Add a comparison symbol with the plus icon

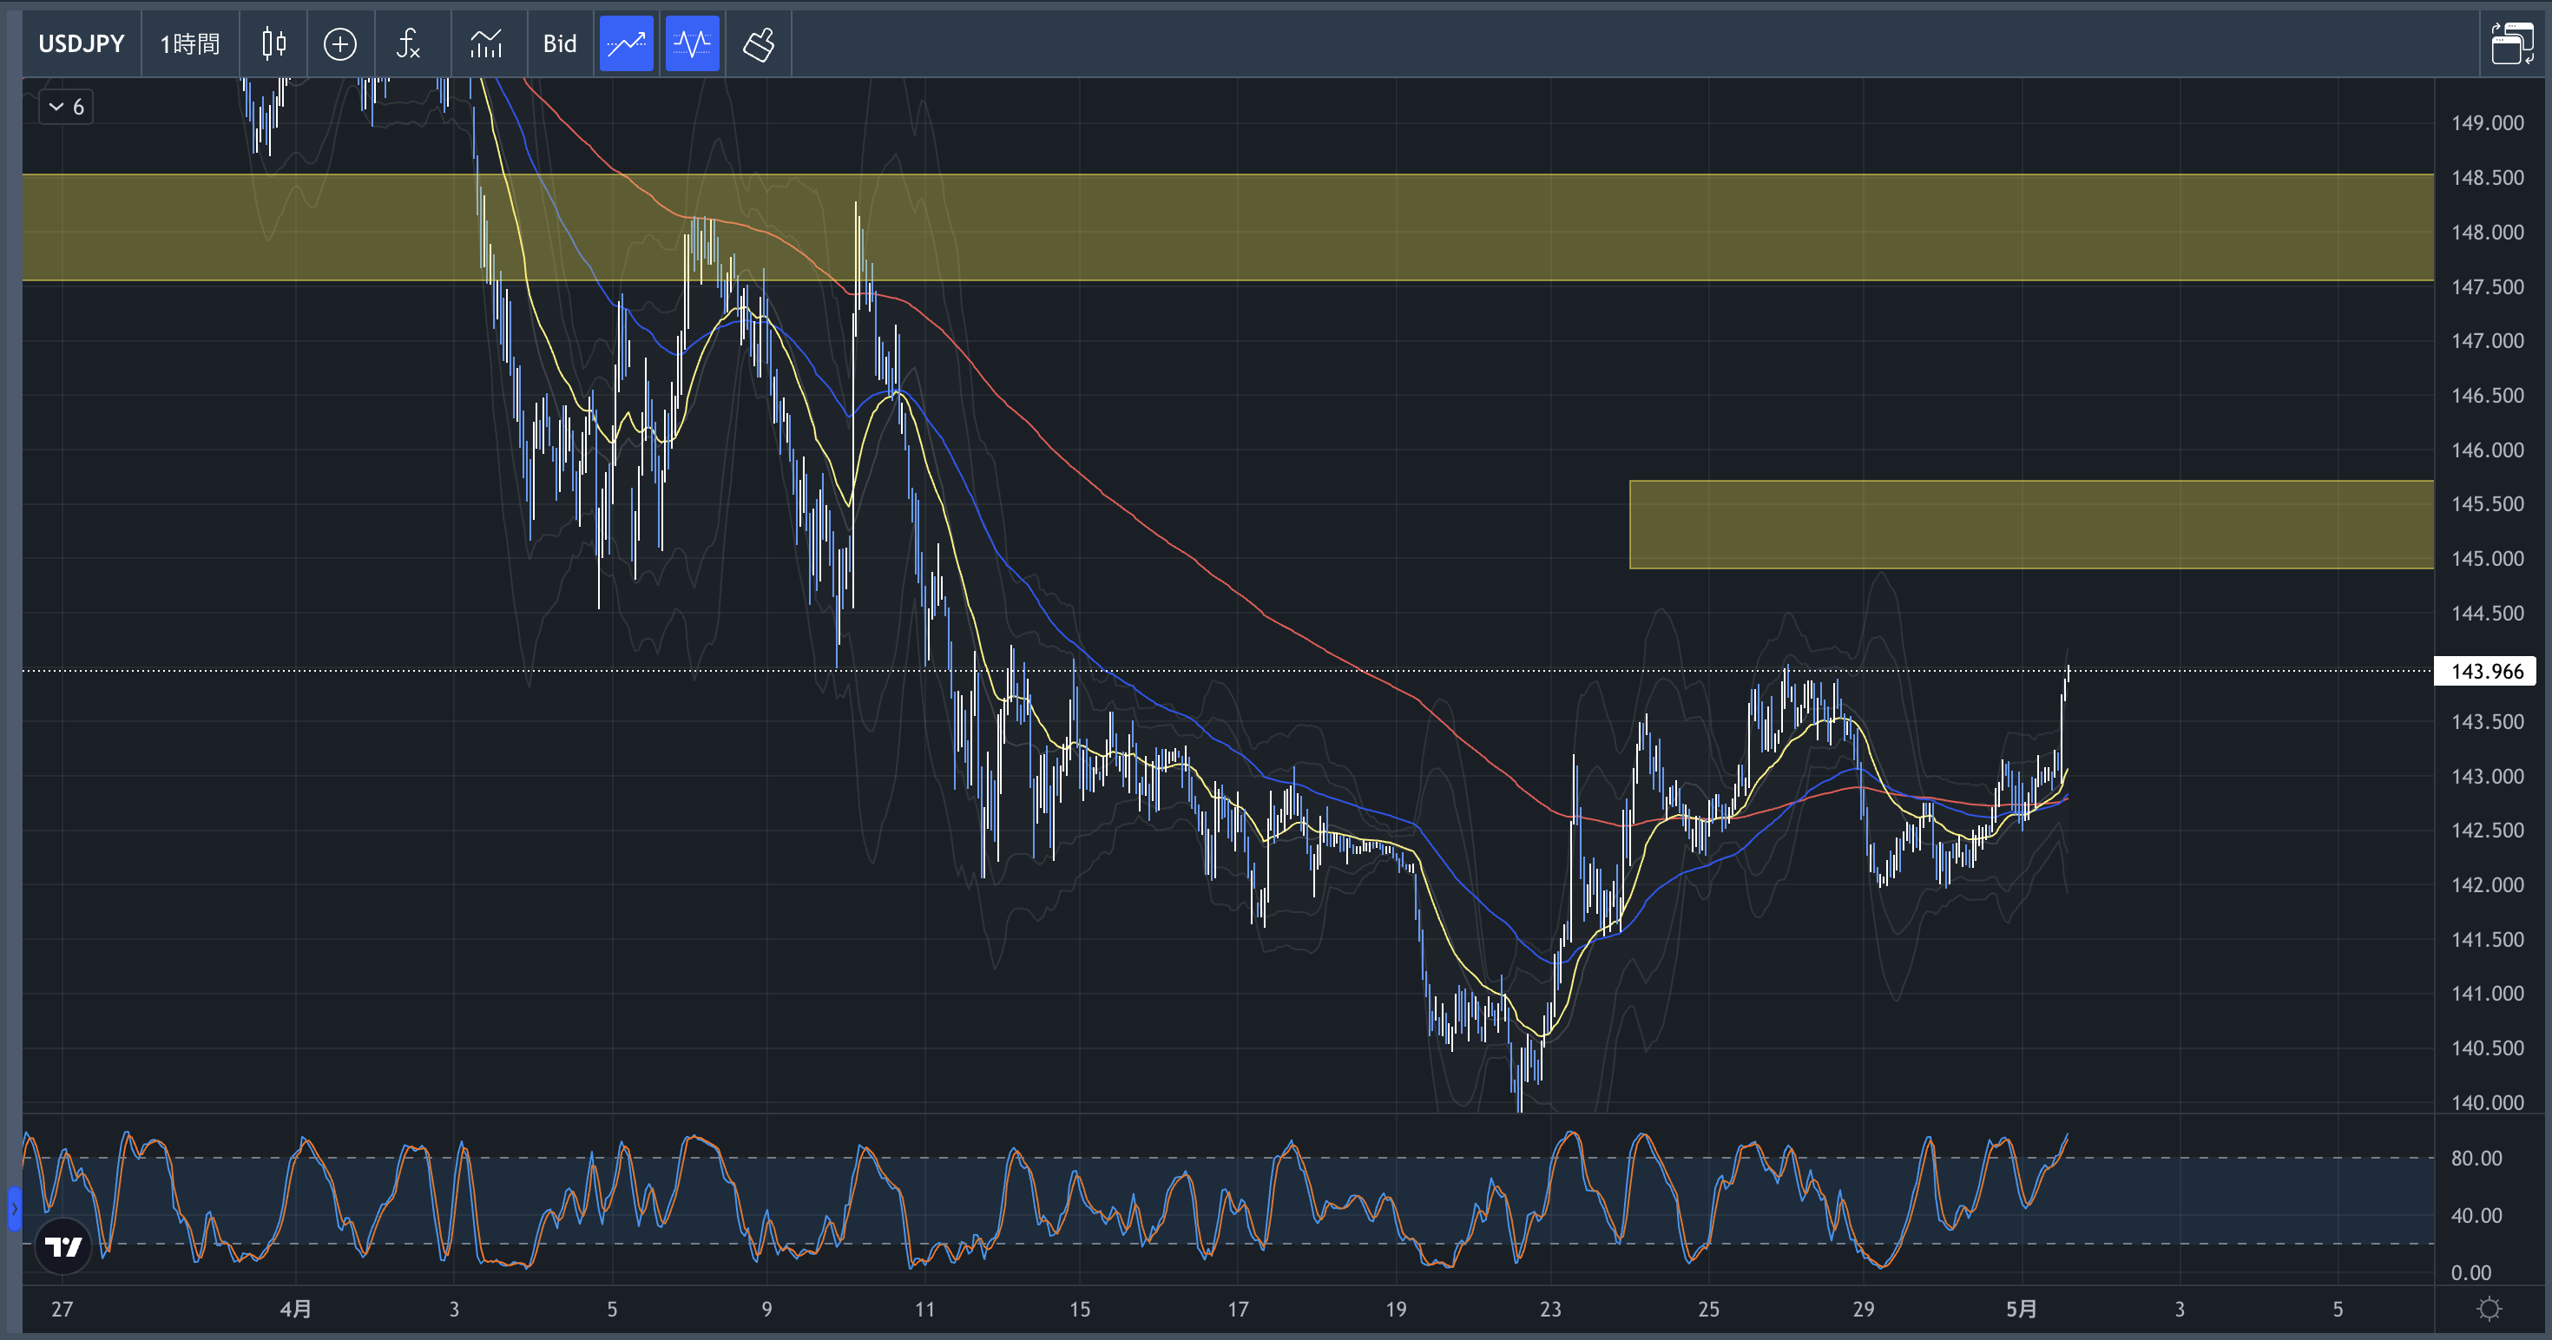pyautogui.click(x=339, y=43)
